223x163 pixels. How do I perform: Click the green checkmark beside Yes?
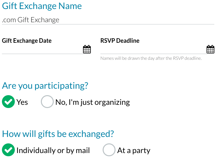coord(8,102)
